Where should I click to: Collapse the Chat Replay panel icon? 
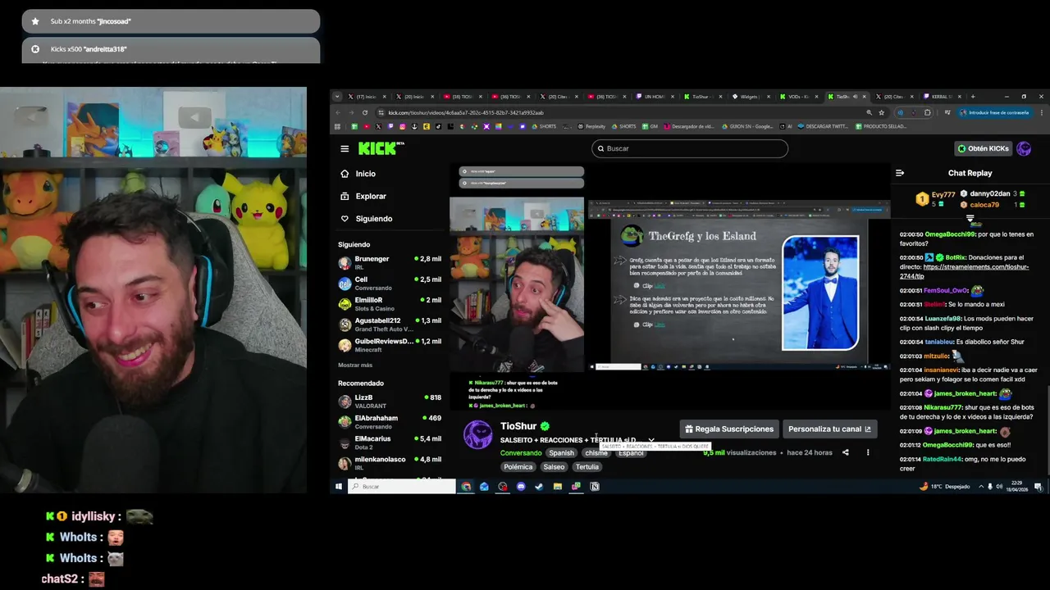[x=900, y=173]
